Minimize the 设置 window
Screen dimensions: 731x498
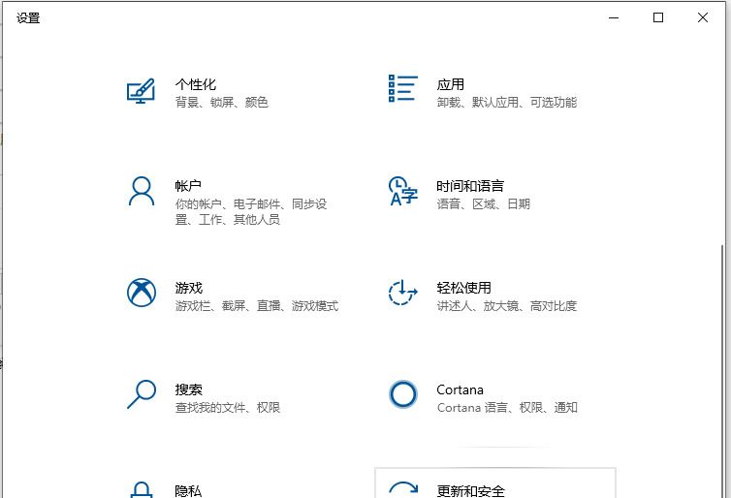click(614, 17)
